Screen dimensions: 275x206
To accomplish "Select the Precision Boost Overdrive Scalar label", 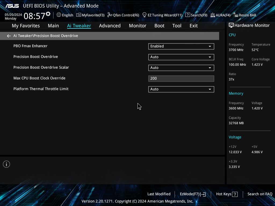I will point(41,67).
